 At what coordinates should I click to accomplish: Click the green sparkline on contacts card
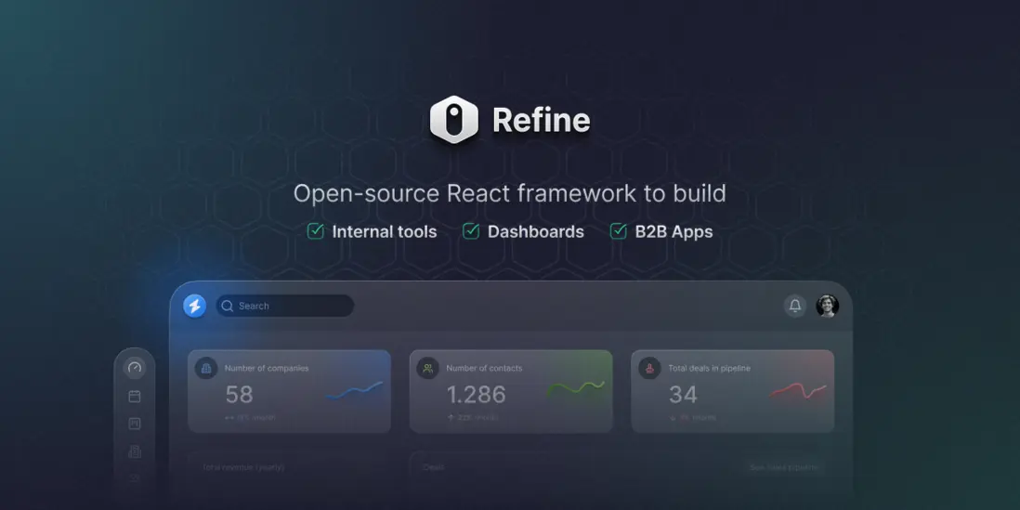pos(576,389)
